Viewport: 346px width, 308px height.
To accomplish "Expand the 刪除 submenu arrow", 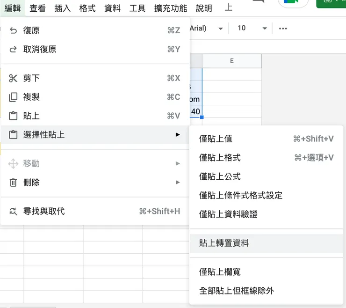I will [x=178, y=182].
